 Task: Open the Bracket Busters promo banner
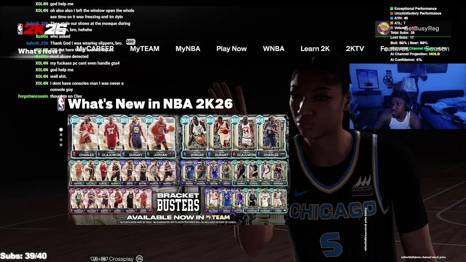178,170
